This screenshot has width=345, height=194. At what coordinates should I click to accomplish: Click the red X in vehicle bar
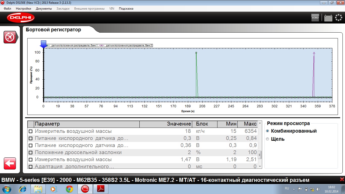pyautogui.click(x=342, y=180)
